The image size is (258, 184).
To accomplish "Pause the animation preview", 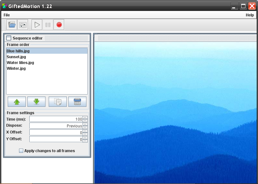I will coord(48,25).
